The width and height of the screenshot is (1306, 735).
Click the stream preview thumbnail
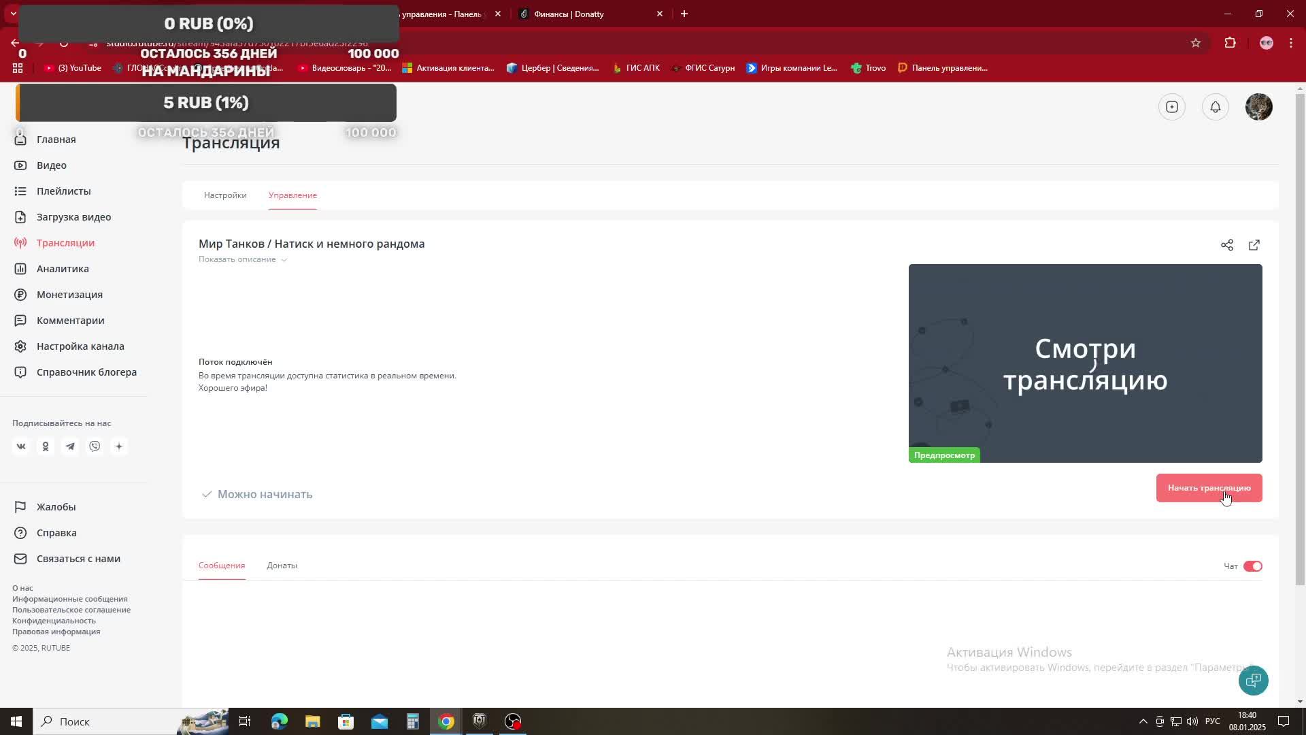(x=1085, y=363)
